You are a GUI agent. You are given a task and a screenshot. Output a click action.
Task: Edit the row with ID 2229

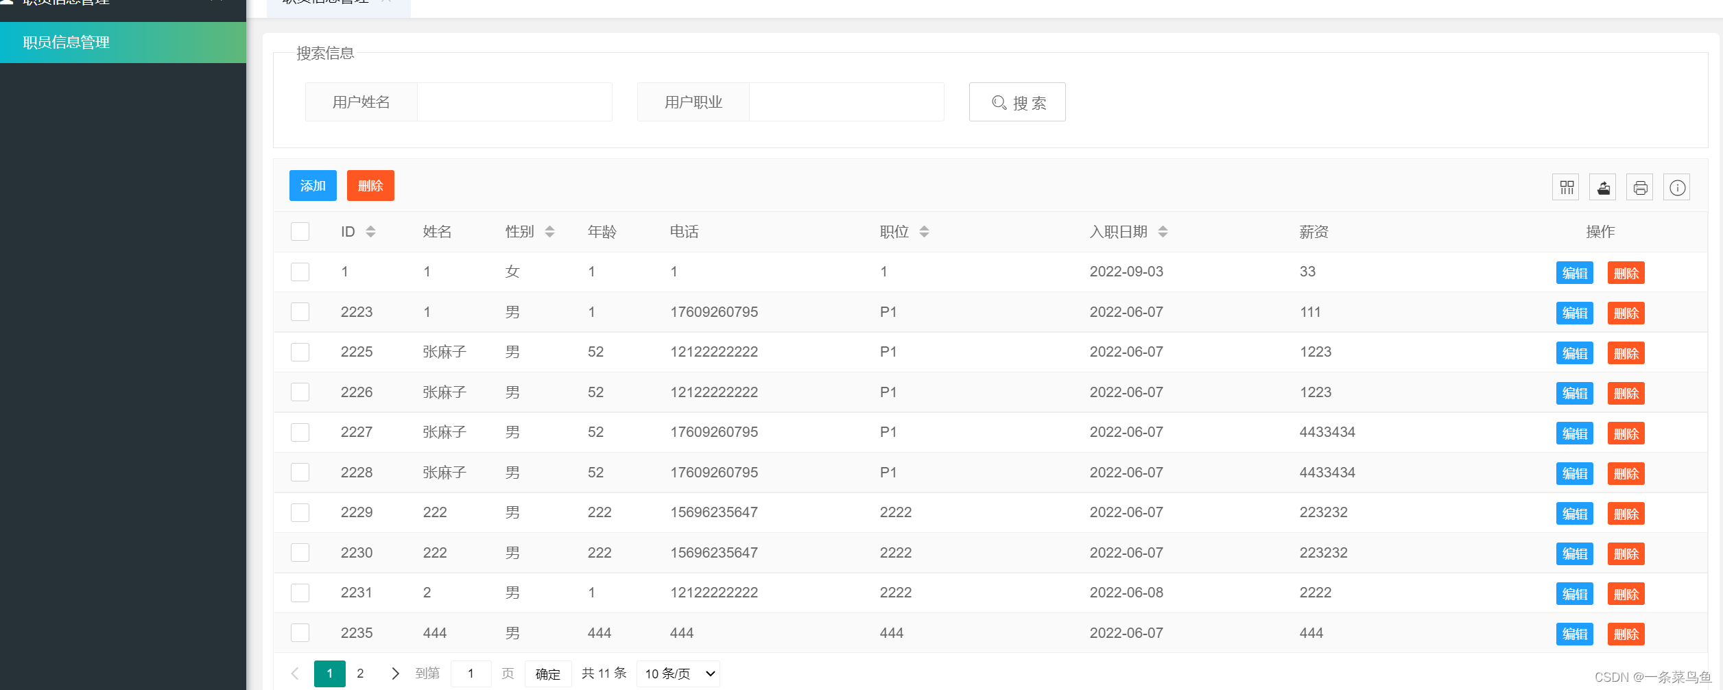[x=1575, y=514]
